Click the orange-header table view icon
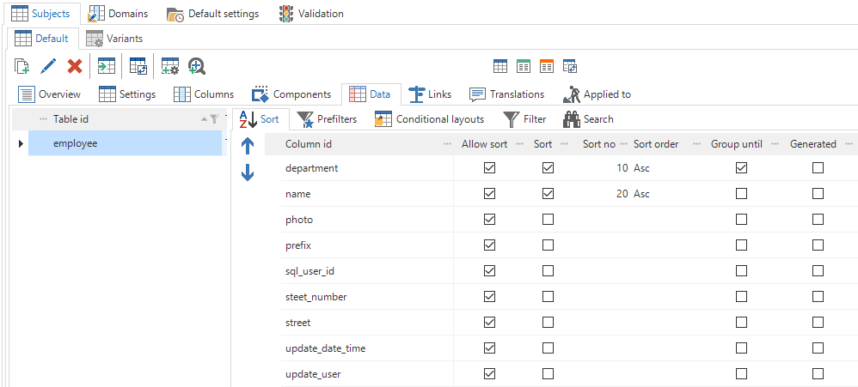The height and width of the screenshot is (387, 858). point(546,66)
